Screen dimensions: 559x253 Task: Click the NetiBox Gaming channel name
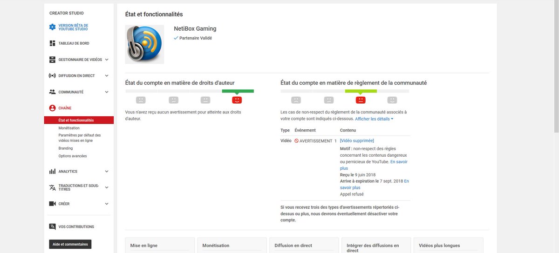tap(195, 29)
